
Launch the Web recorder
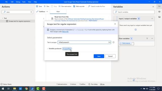click(x=79, y=6)
